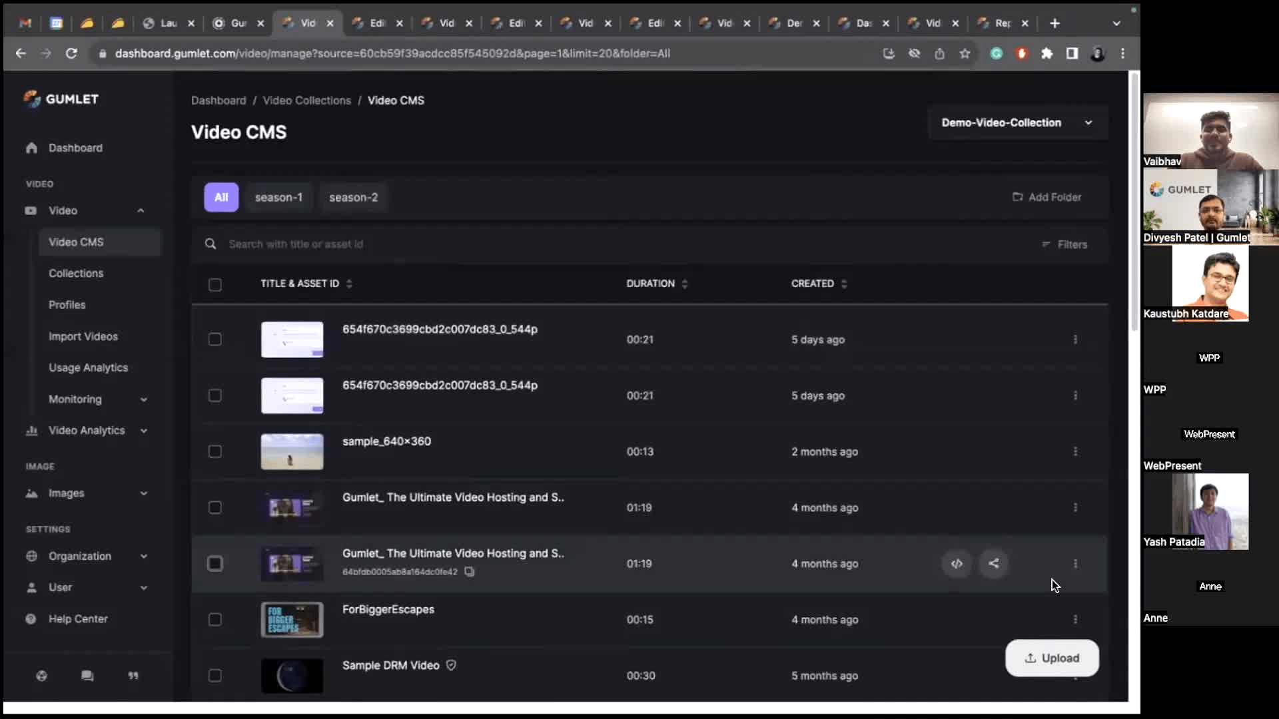Viewport: 1279px width, 719px height.
Task: Toggle the select-all checkbox in table header
Action: (214, 284)
